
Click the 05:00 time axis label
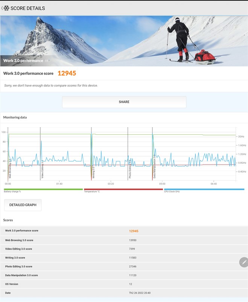162,184
